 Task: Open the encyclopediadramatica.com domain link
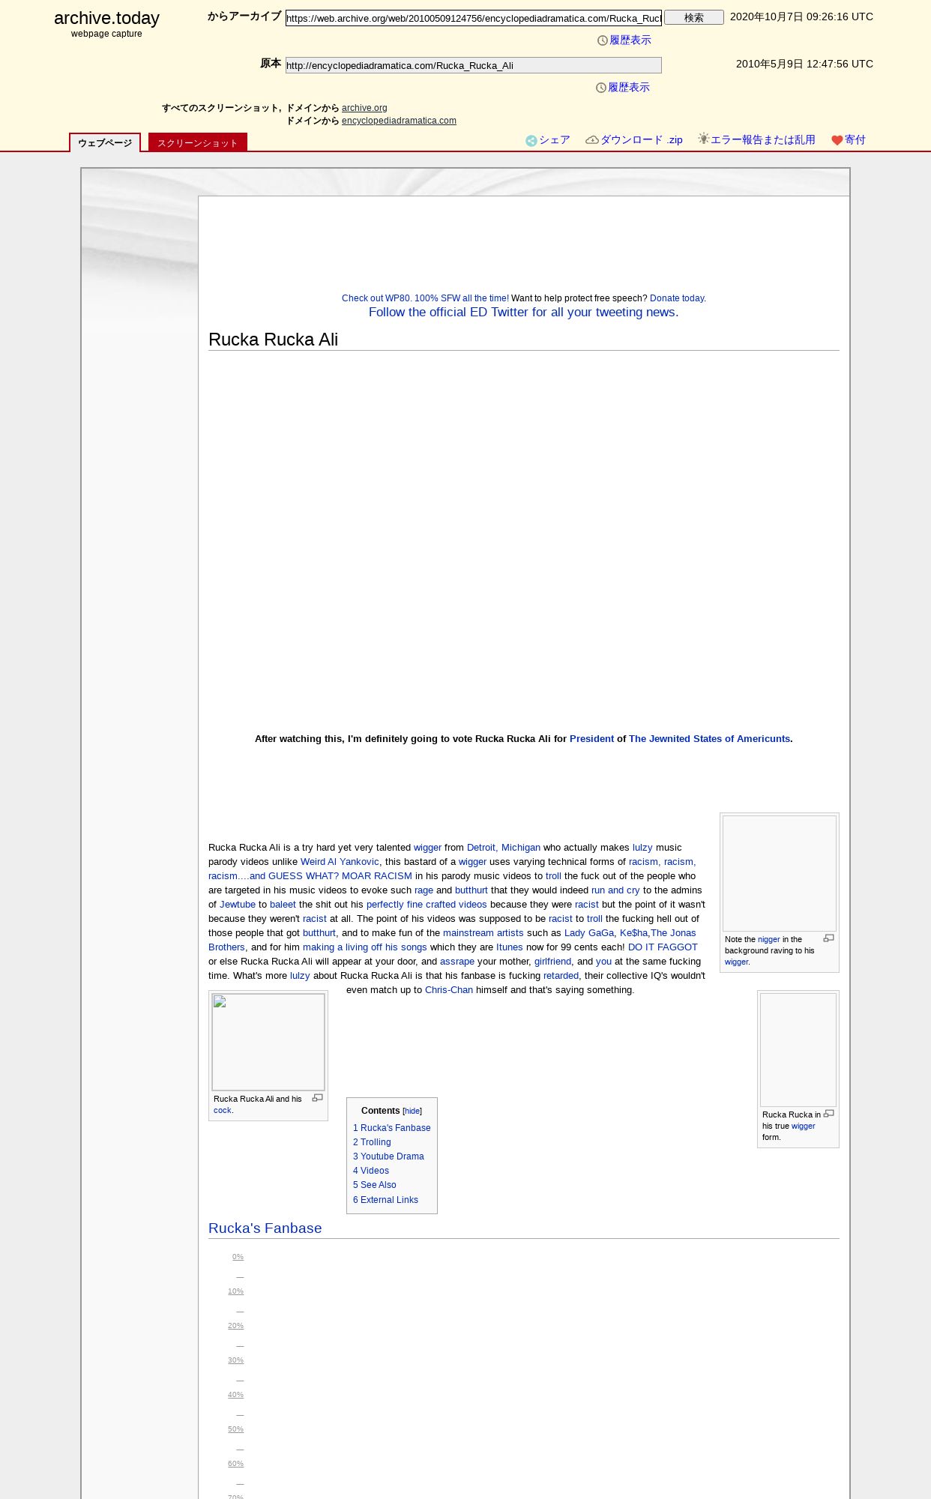coord(399,121)
